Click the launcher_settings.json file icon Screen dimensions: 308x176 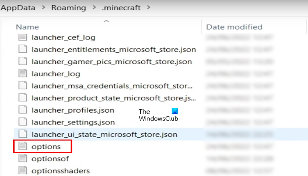click(23, 122)
